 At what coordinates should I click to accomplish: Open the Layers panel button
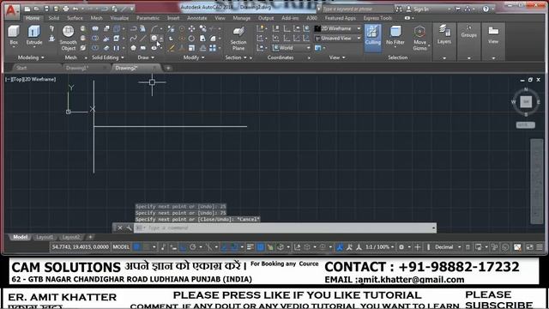[x=444, y=34]
